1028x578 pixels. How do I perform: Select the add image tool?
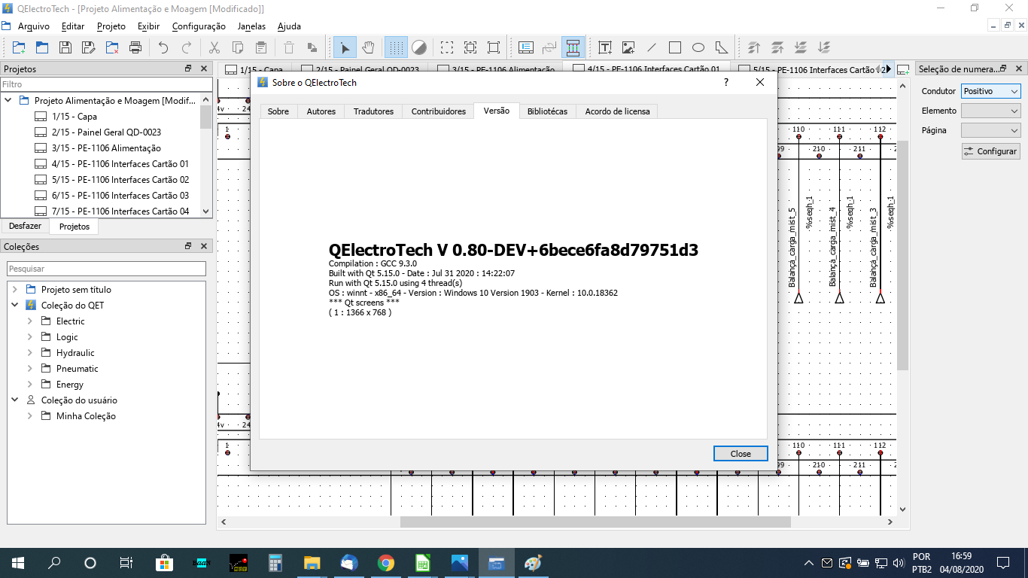click(x=628, y=47)
